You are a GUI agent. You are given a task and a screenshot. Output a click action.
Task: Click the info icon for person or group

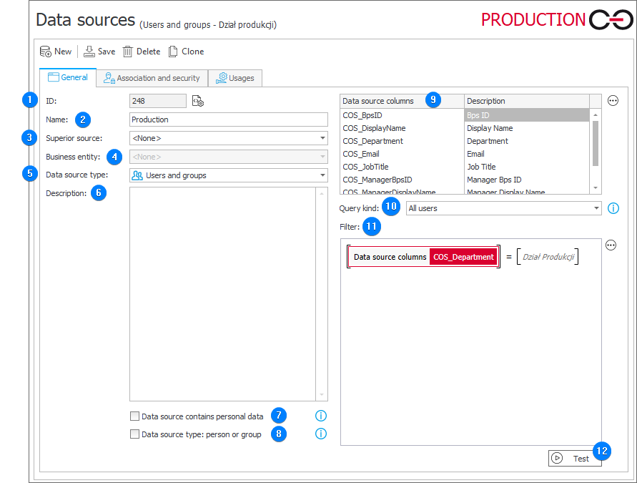click(x=321, y=434)
